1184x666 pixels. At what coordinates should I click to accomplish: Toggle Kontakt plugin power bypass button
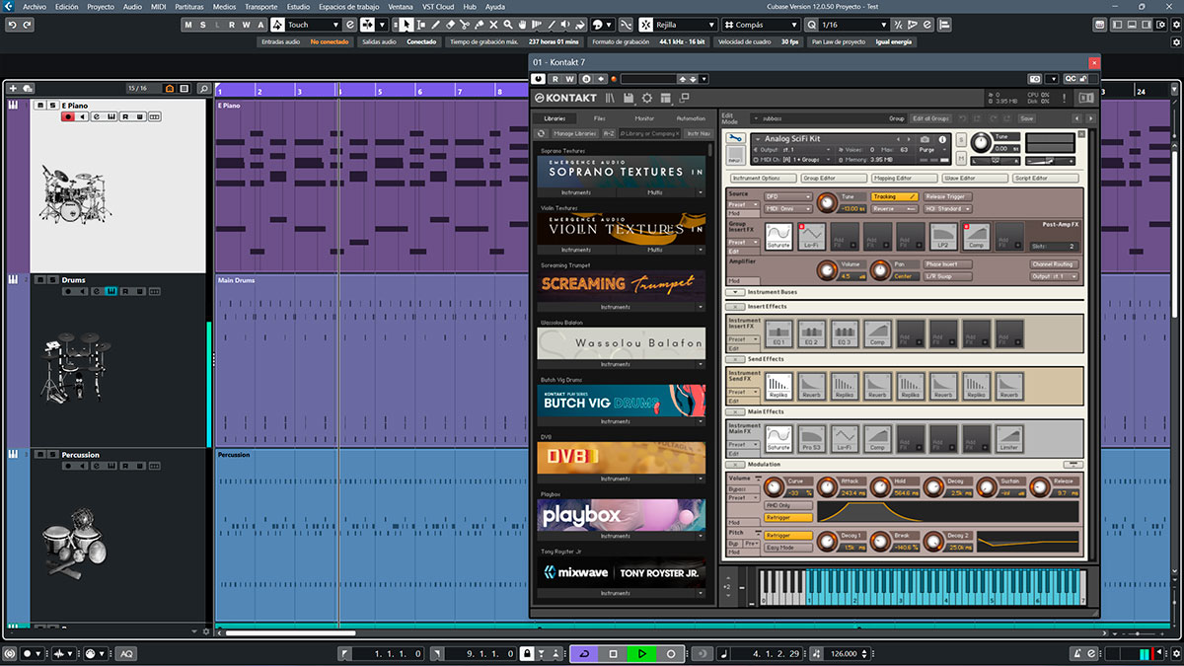tap(539, 78)
